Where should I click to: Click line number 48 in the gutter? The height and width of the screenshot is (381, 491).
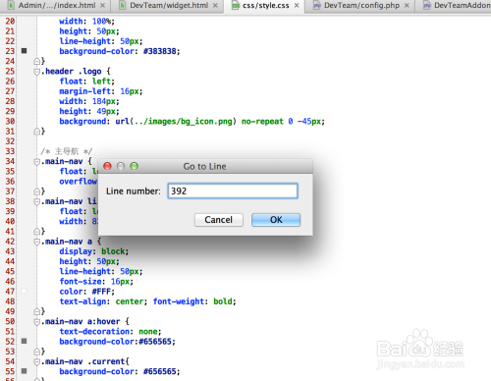click(x=10, y=301)
